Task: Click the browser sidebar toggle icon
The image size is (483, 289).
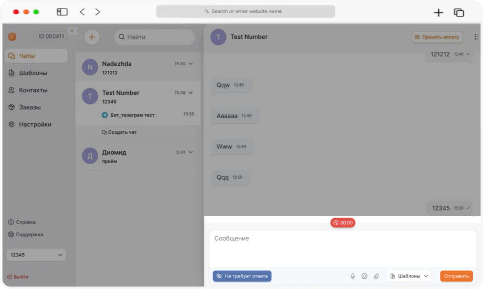Action: point(62,12)
